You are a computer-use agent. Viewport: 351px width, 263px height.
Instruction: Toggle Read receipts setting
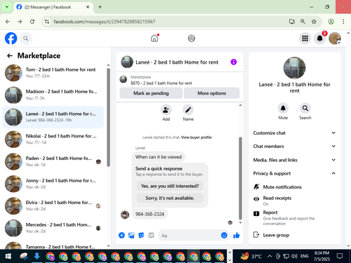(272, 201)
